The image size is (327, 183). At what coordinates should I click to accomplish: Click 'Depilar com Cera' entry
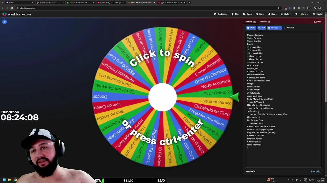click(x=255, y=120)
